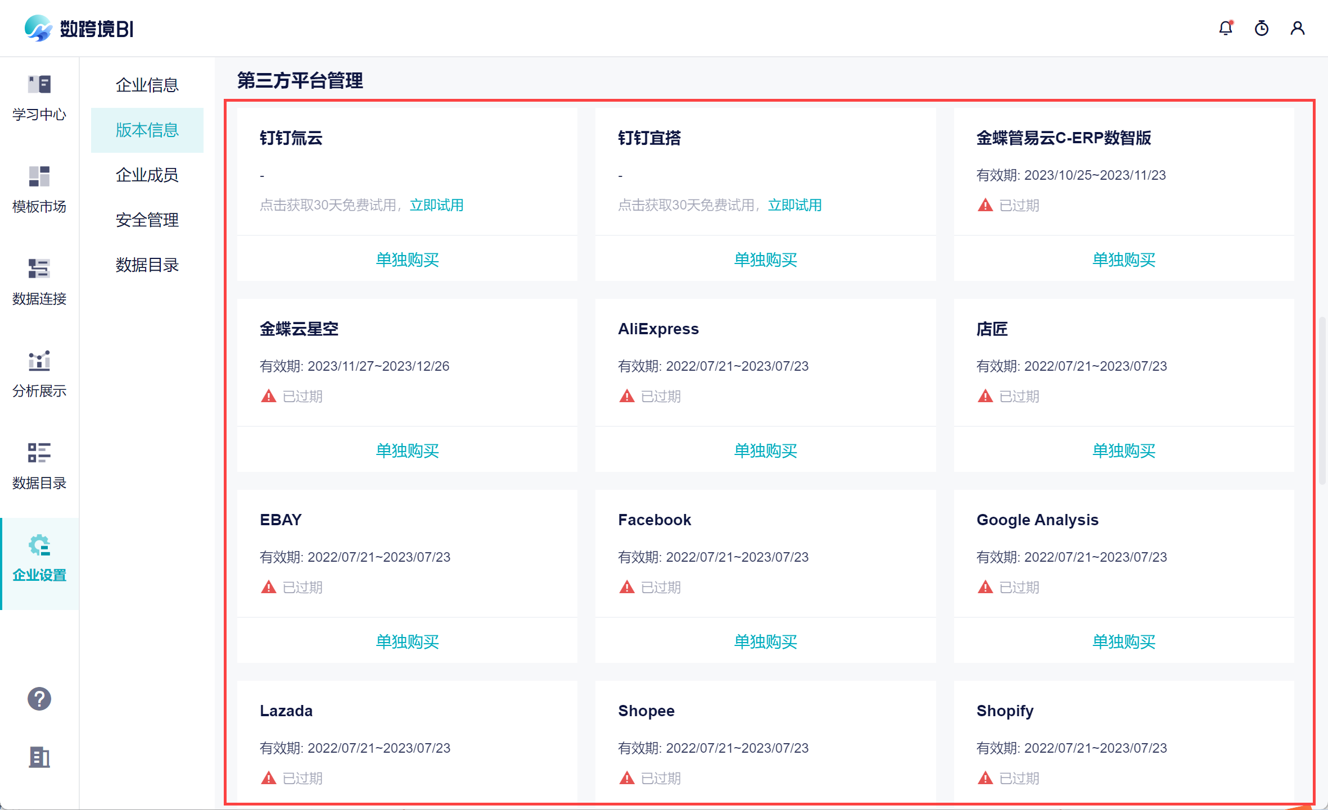1328x810 pixels.
Task: Open 安全管理 menu item
Action: coord(147,220)
